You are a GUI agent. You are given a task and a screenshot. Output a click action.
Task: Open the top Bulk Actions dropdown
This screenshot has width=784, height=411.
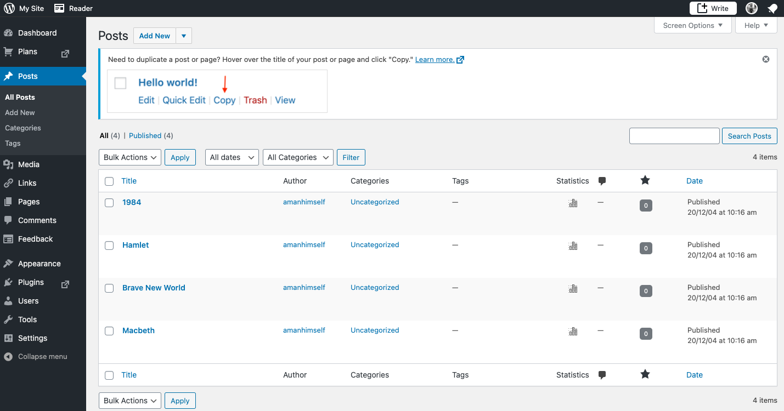pyautogui.click(x=130, y=157)
